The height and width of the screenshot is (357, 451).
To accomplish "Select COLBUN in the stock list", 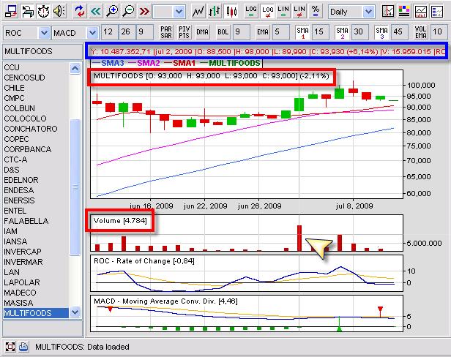I will coord(36,108).
